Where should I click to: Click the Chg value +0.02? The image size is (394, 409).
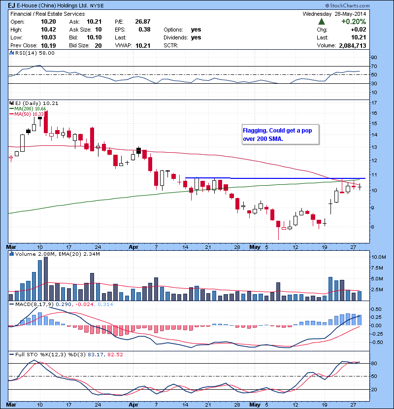click(358, 30)
